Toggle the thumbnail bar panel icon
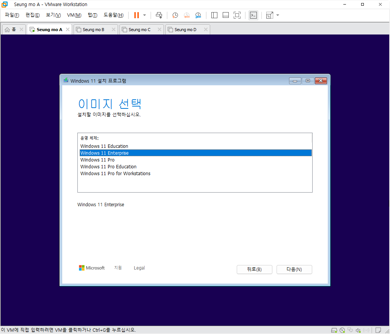Image resolution: width=390 pixels, height=334 pixels. pyautogui.click(x=226, y=15)
